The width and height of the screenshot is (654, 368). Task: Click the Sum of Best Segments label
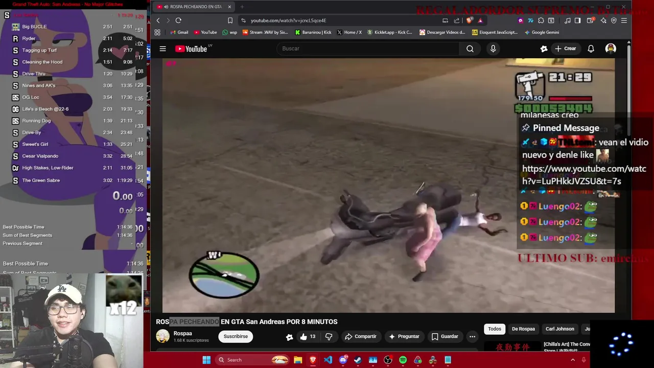click(x=27, y=235)
